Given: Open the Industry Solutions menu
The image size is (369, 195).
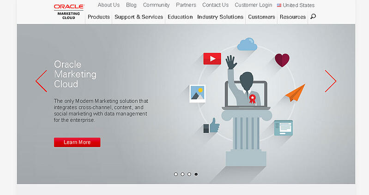Looking at the screenshot, I should coord(220,17).
